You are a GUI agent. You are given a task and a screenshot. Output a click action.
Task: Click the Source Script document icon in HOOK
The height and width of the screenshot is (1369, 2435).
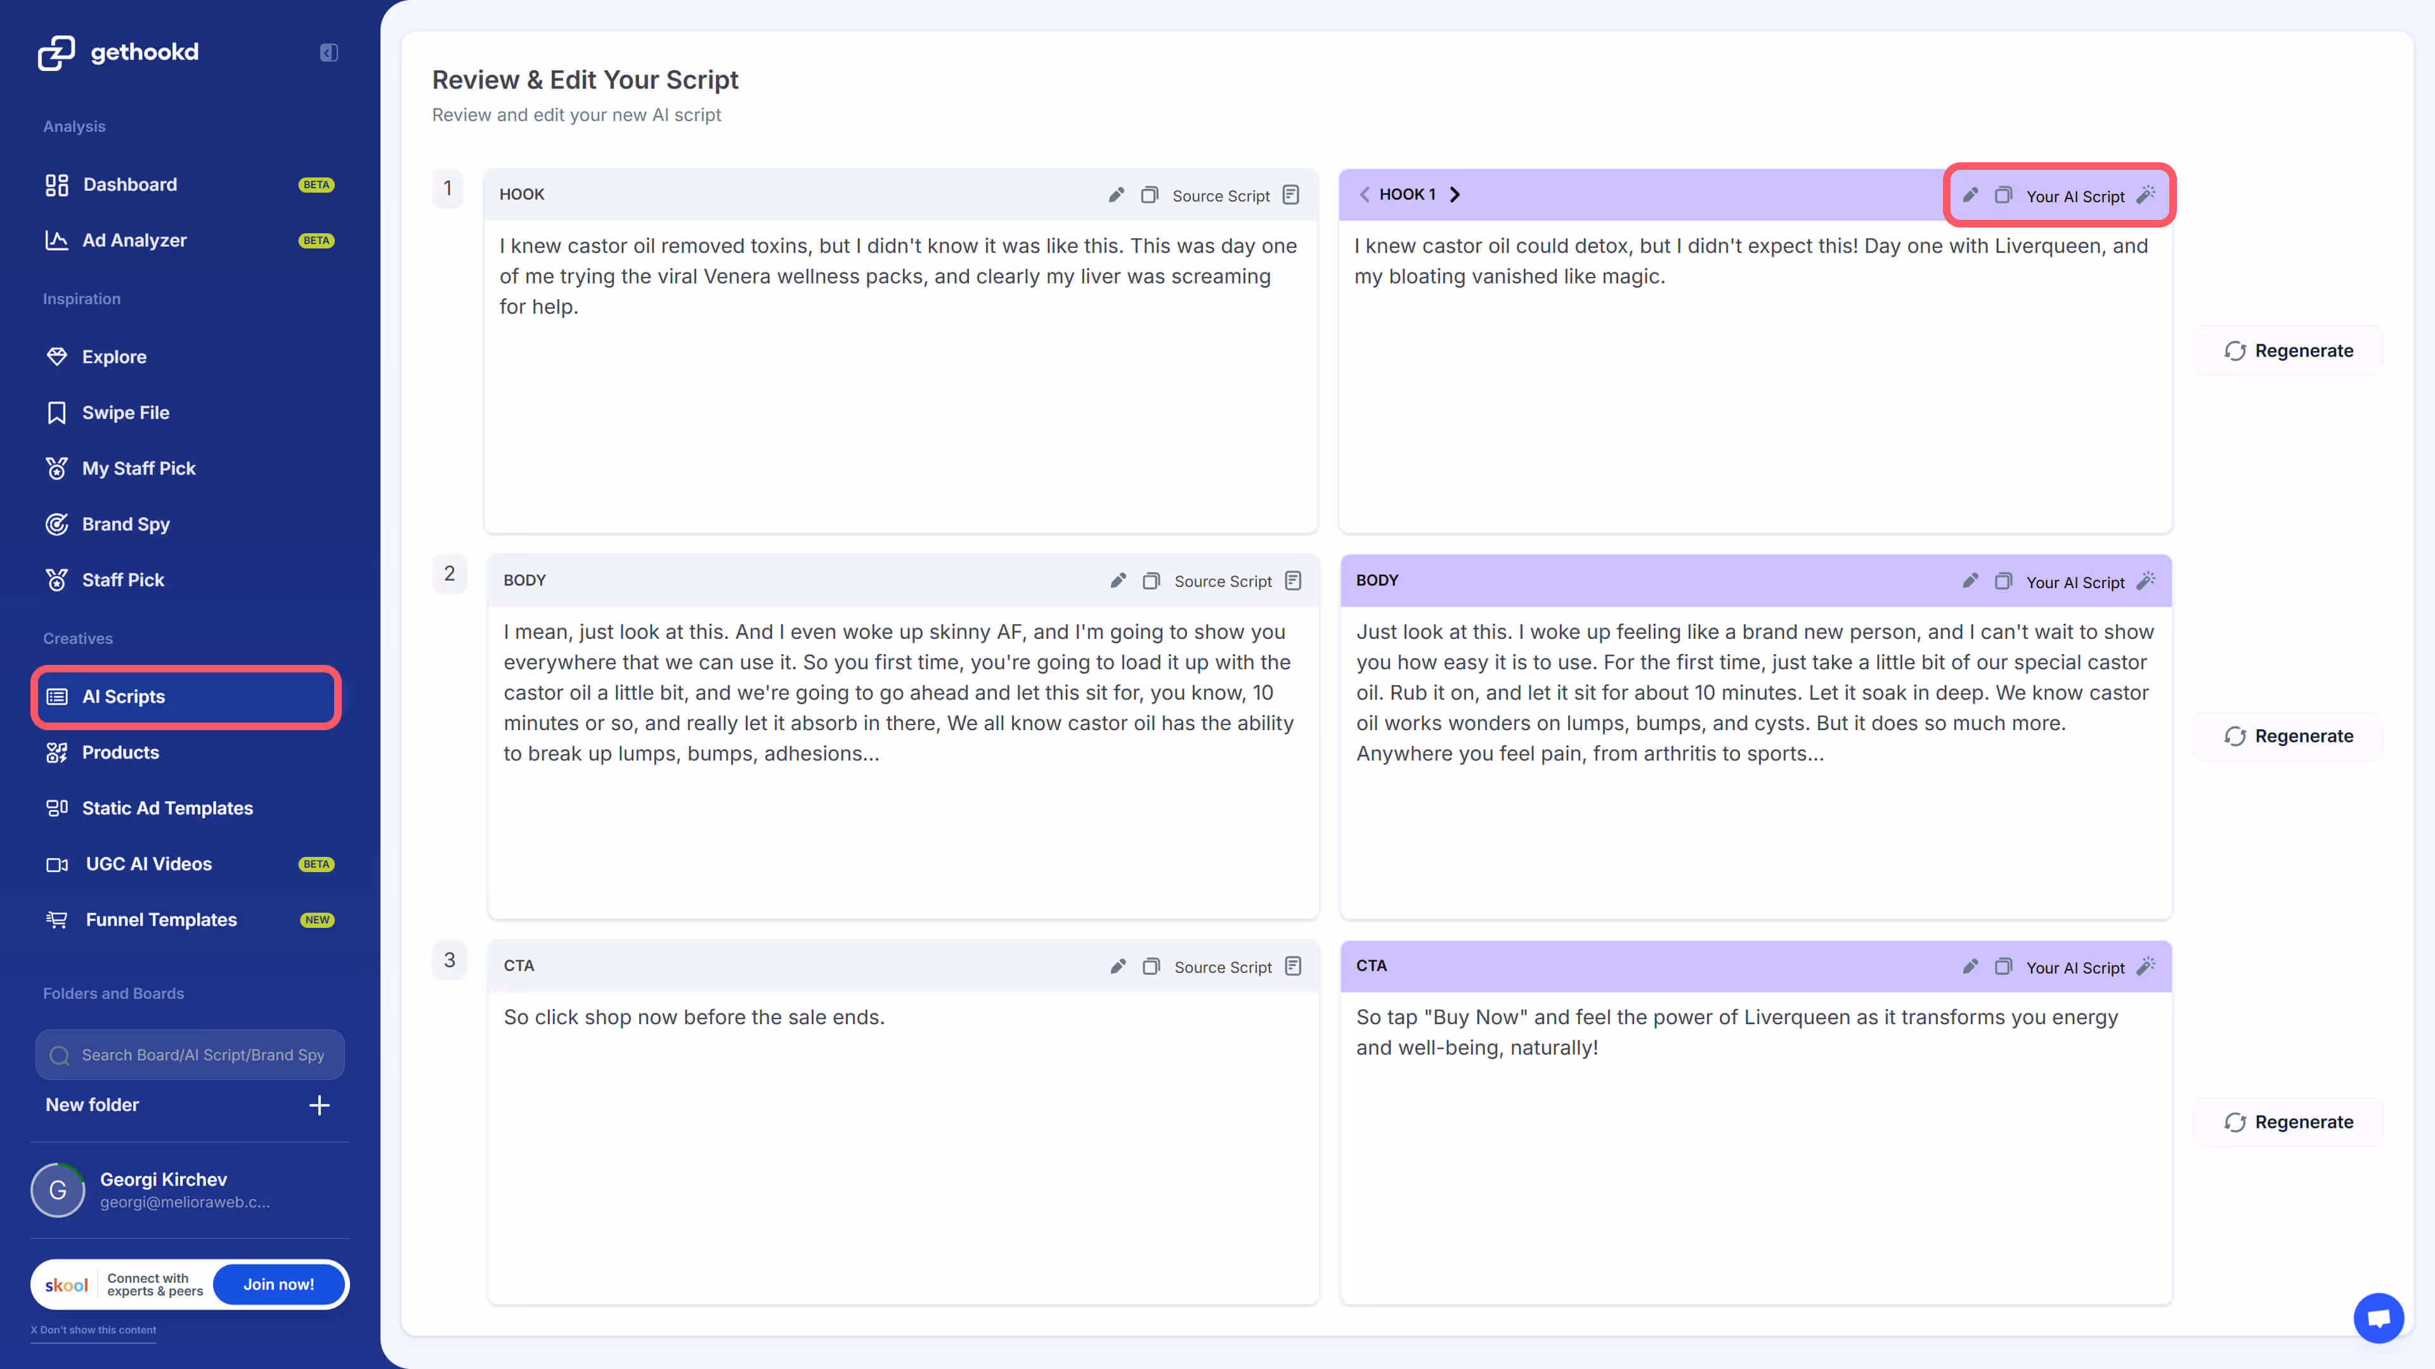coord(1291,195)
